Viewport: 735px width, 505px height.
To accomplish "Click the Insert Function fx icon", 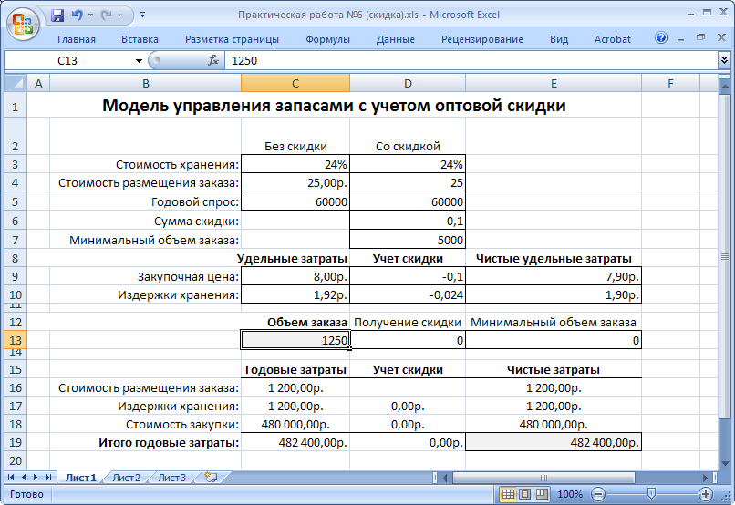I will 213,60.
